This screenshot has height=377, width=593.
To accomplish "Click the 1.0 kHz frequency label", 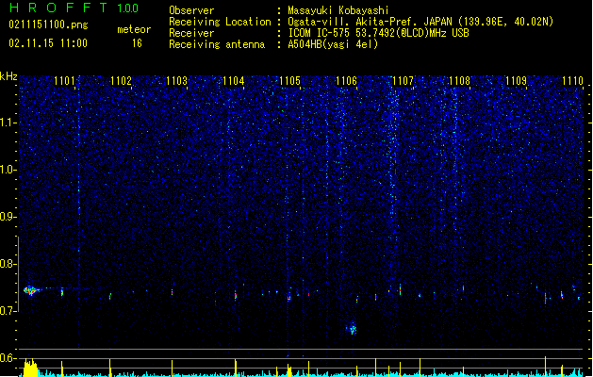I will [8, 170].
